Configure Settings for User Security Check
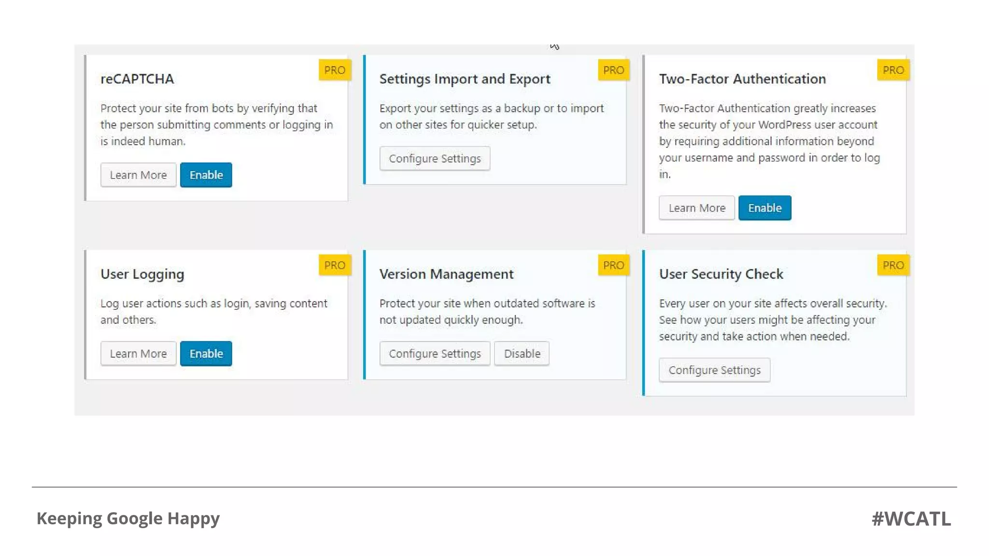This screenshot has width=989, height=556. (x=714, y=370)
